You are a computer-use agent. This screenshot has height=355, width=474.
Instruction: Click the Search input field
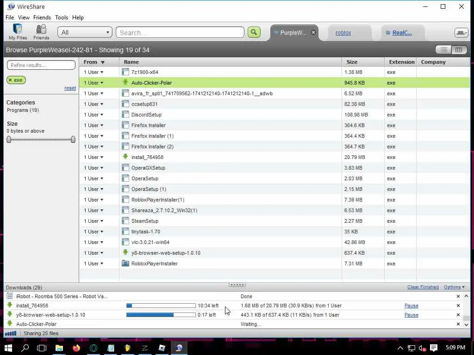[x=180, y=32]
